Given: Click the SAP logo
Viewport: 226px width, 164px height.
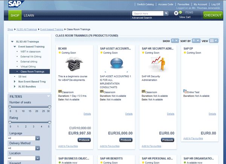Looking at the screenshot, I should coord(15,4).
